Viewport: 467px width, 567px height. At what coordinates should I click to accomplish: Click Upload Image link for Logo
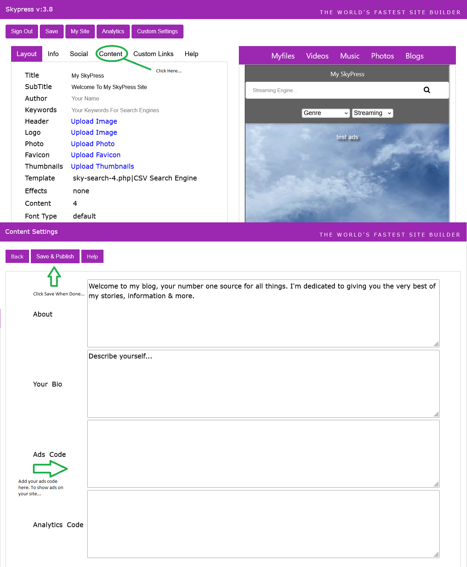(x=94, y=132)
